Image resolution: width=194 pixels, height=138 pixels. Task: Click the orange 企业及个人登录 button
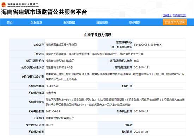pos(175,22)
